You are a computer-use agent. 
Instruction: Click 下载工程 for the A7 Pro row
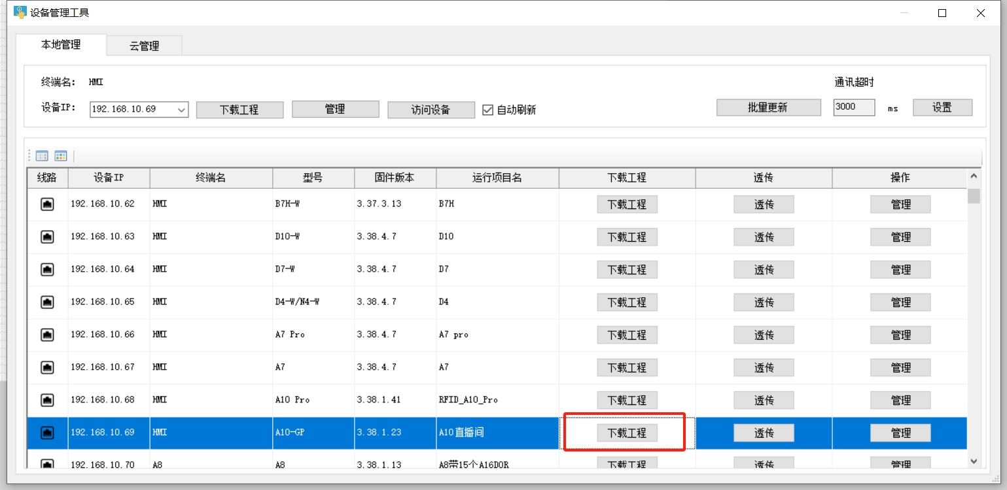627,335
